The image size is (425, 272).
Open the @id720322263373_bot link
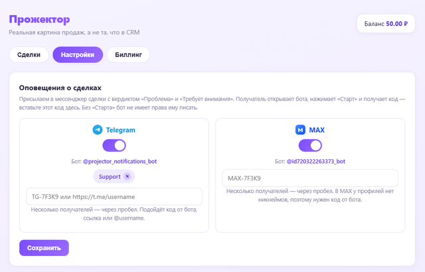[x=316, y=161]
